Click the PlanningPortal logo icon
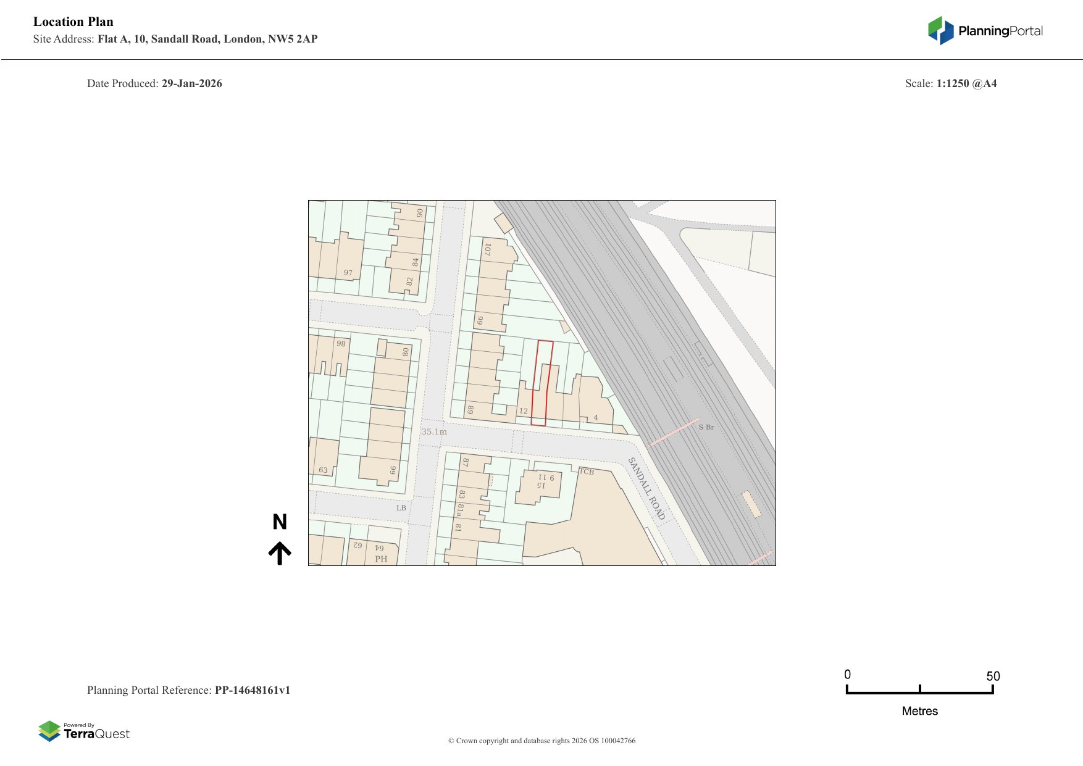Image resolution: width=1083 pixels, height=766 pixels. point(940,30)
